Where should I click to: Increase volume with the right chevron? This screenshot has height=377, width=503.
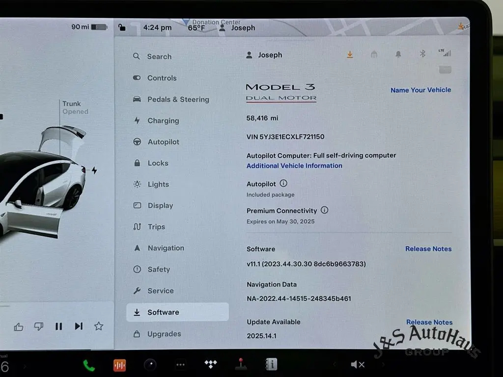click(x=383, y=365)
